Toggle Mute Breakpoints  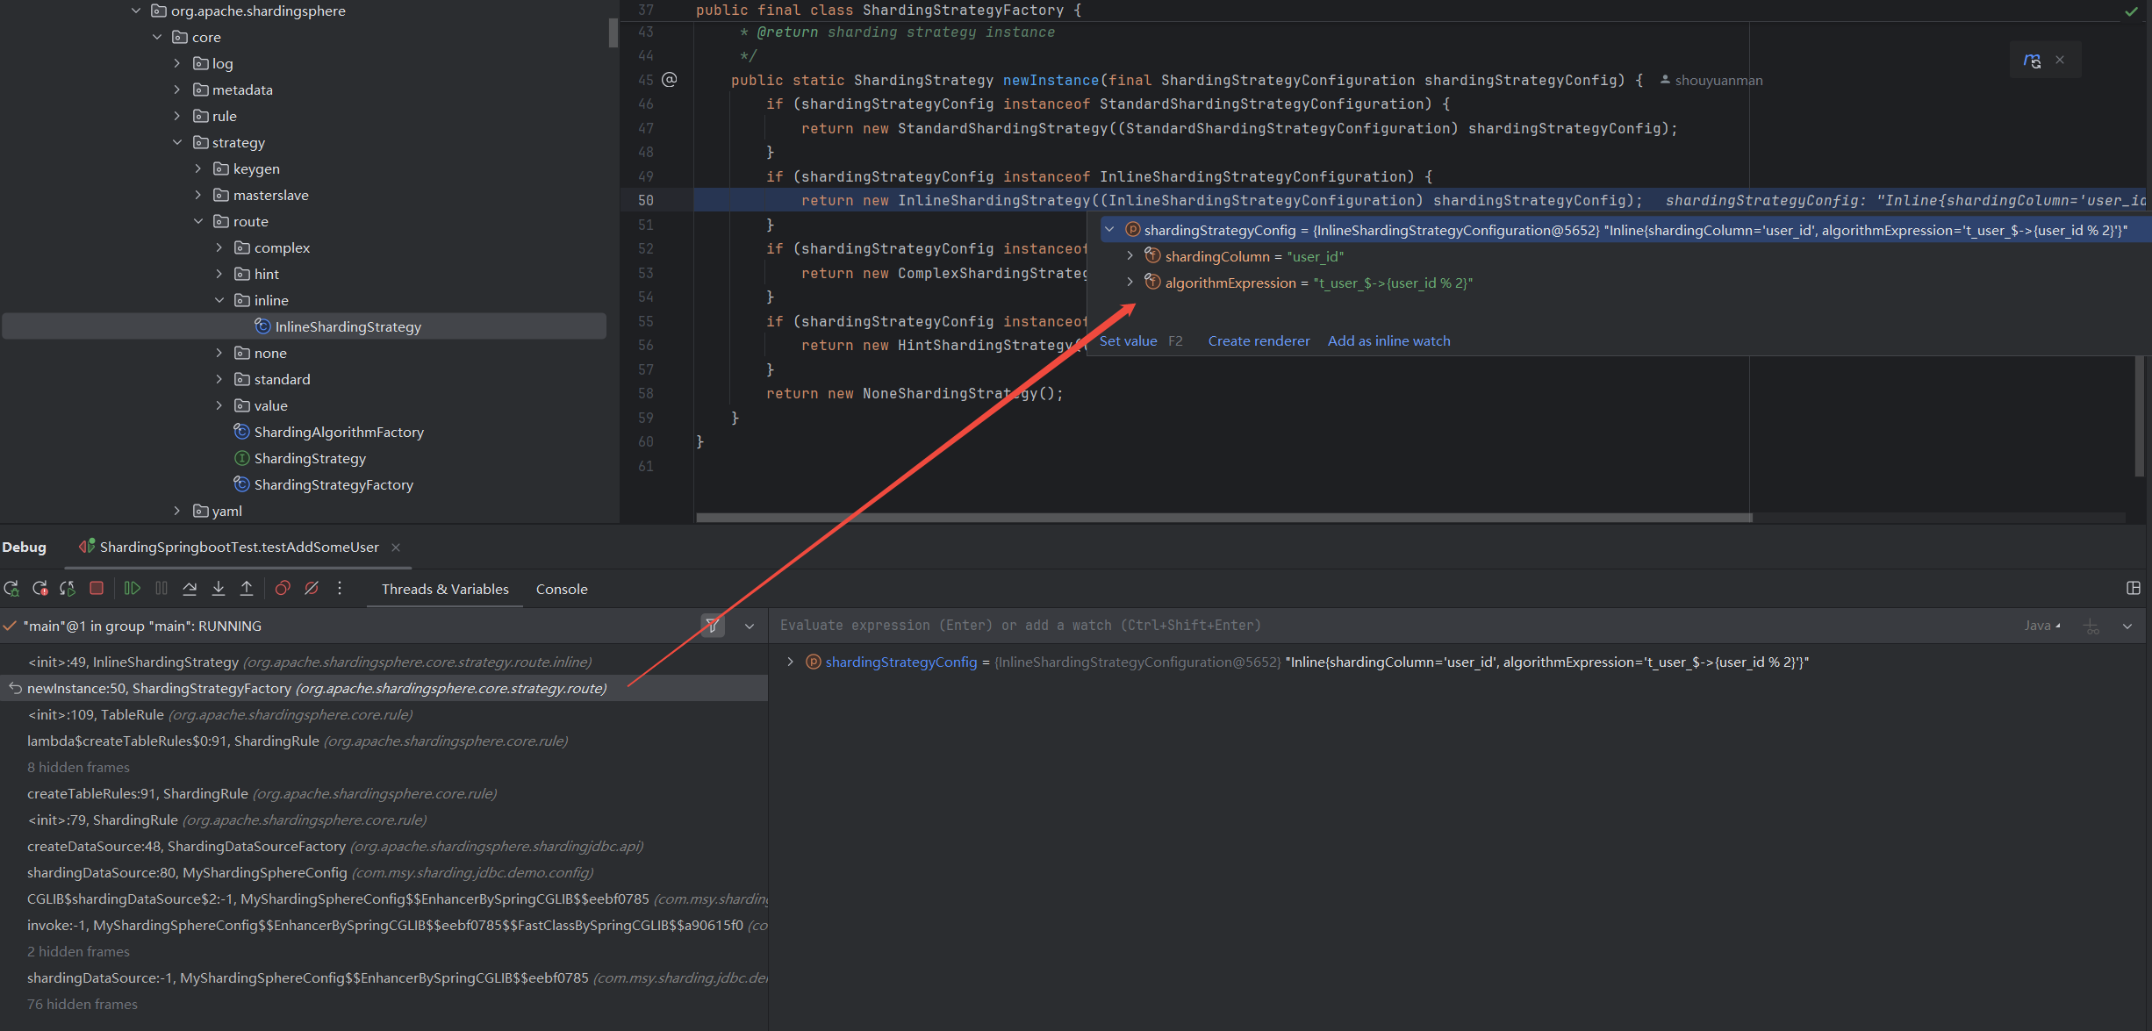click(x=312, y=589)
